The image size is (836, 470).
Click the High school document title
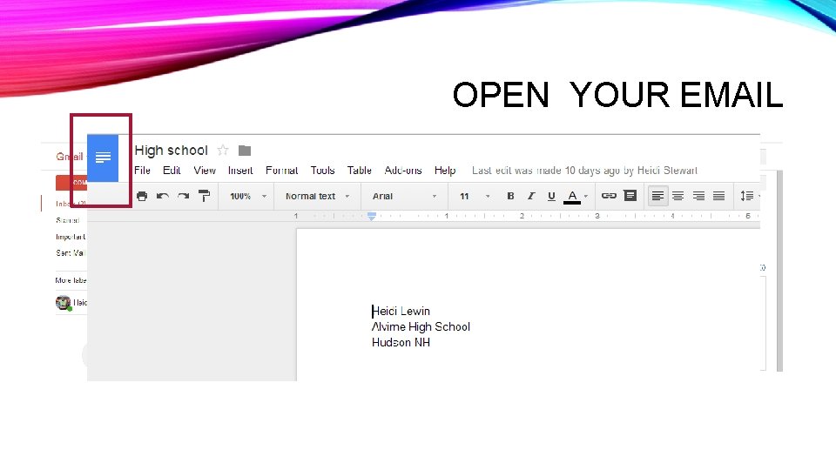tap(172, 151)
